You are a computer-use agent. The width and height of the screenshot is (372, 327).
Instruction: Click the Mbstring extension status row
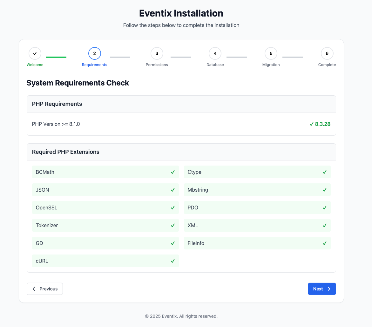257,190
